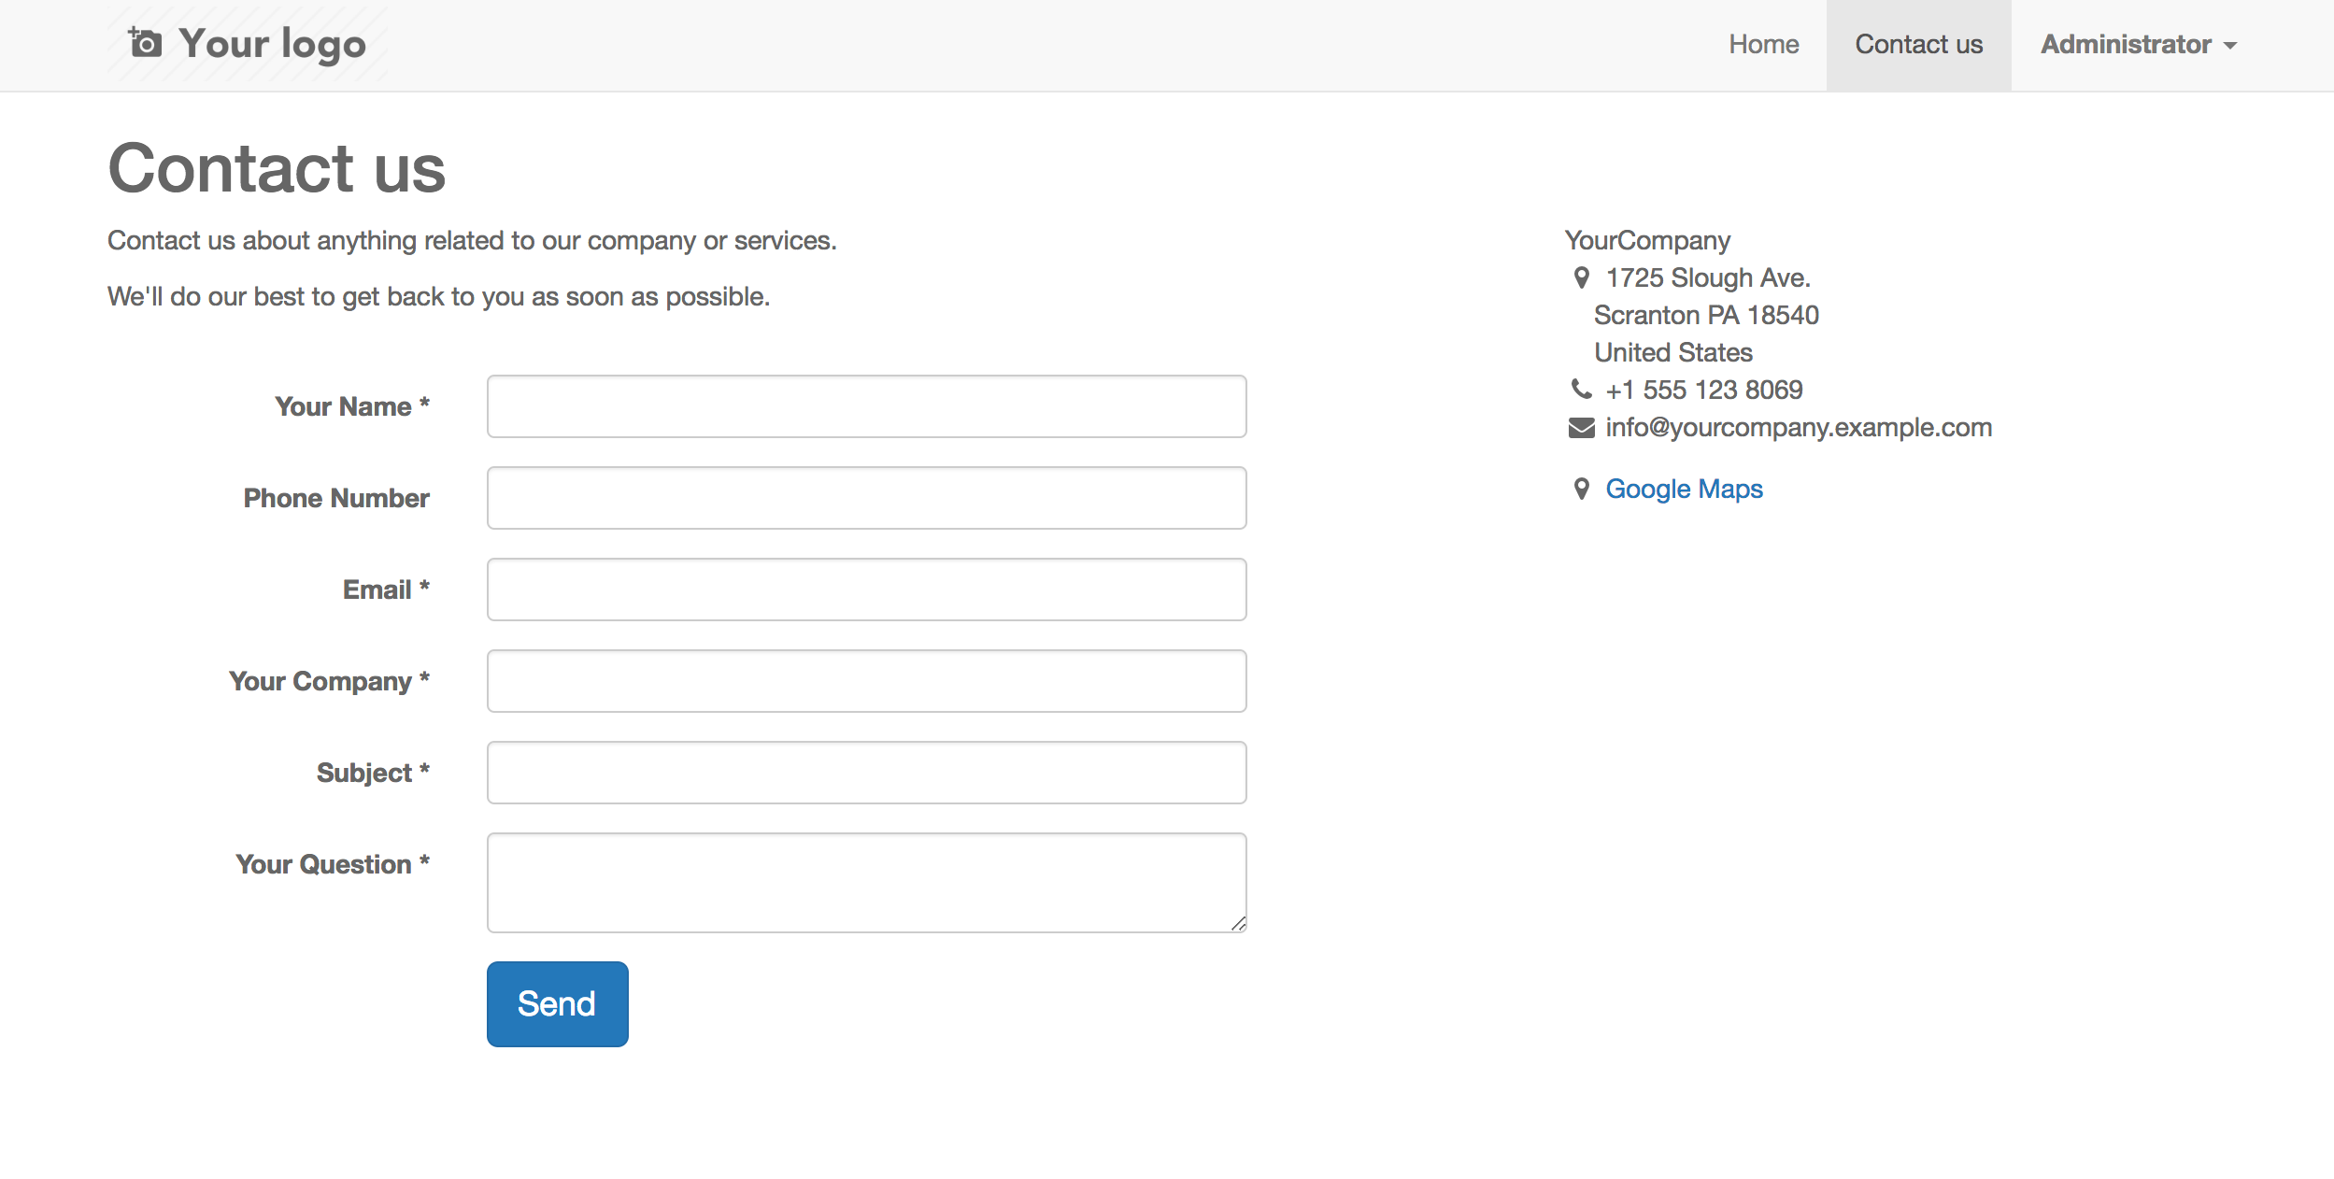Click the Subject input field
Screen dimensions: 2334x1179
click(x=866, y=773)
